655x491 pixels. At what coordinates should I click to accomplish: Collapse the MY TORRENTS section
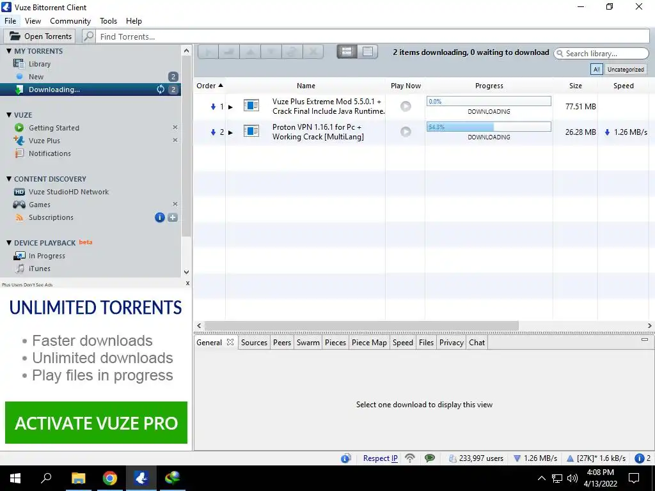(x=9, y=51)
